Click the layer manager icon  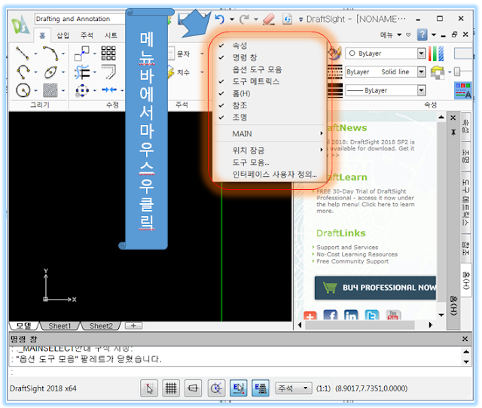(x=438, y=72)
